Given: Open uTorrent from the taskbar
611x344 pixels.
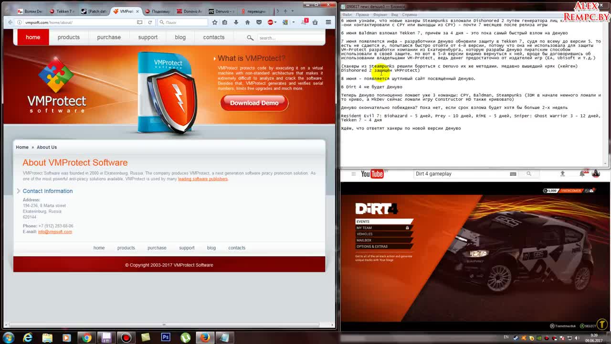Looking at the screenshot, I should [185, 338].
